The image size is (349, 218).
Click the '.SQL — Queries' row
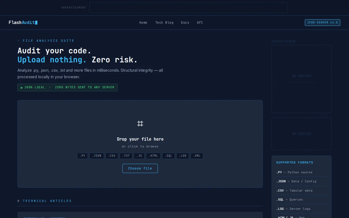(302, 199)
